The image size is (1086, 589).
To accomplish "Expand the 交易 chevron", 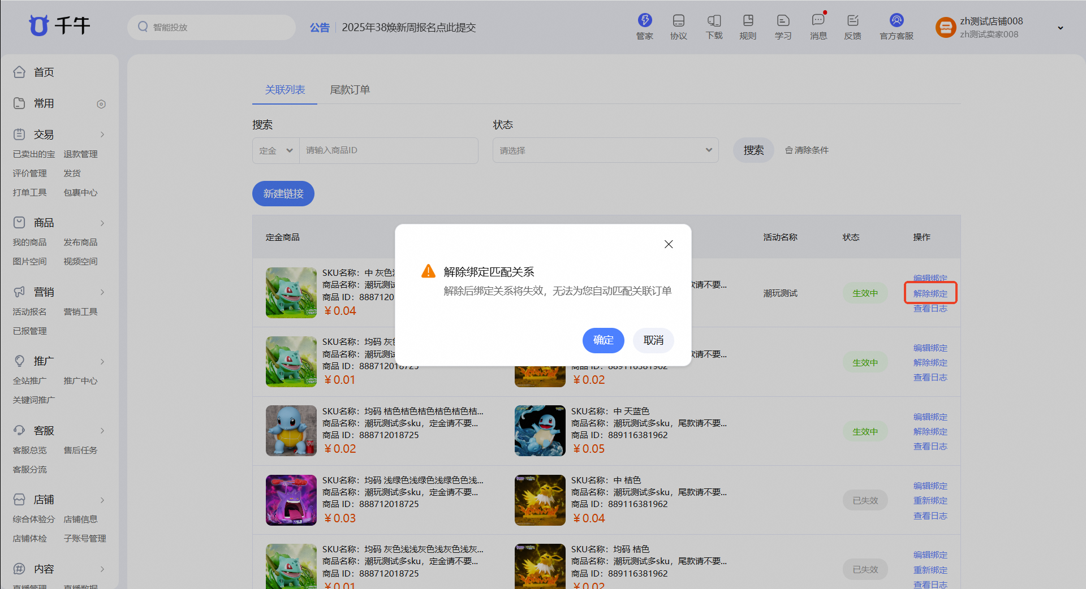I will coord(102,135).
